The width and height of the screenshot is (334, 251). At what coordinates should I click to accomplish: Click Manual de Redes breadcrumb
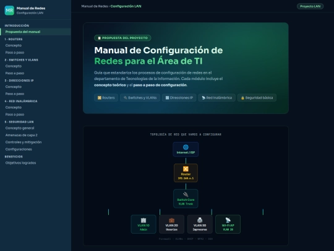[x=95, y=6]
